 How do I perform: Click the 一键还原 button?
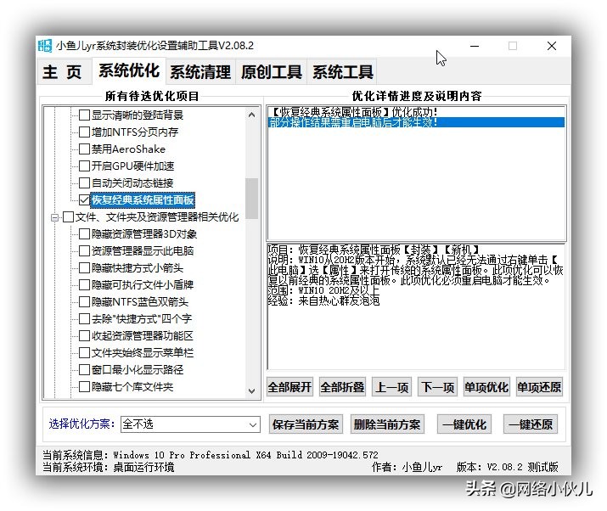pos(531,424)
